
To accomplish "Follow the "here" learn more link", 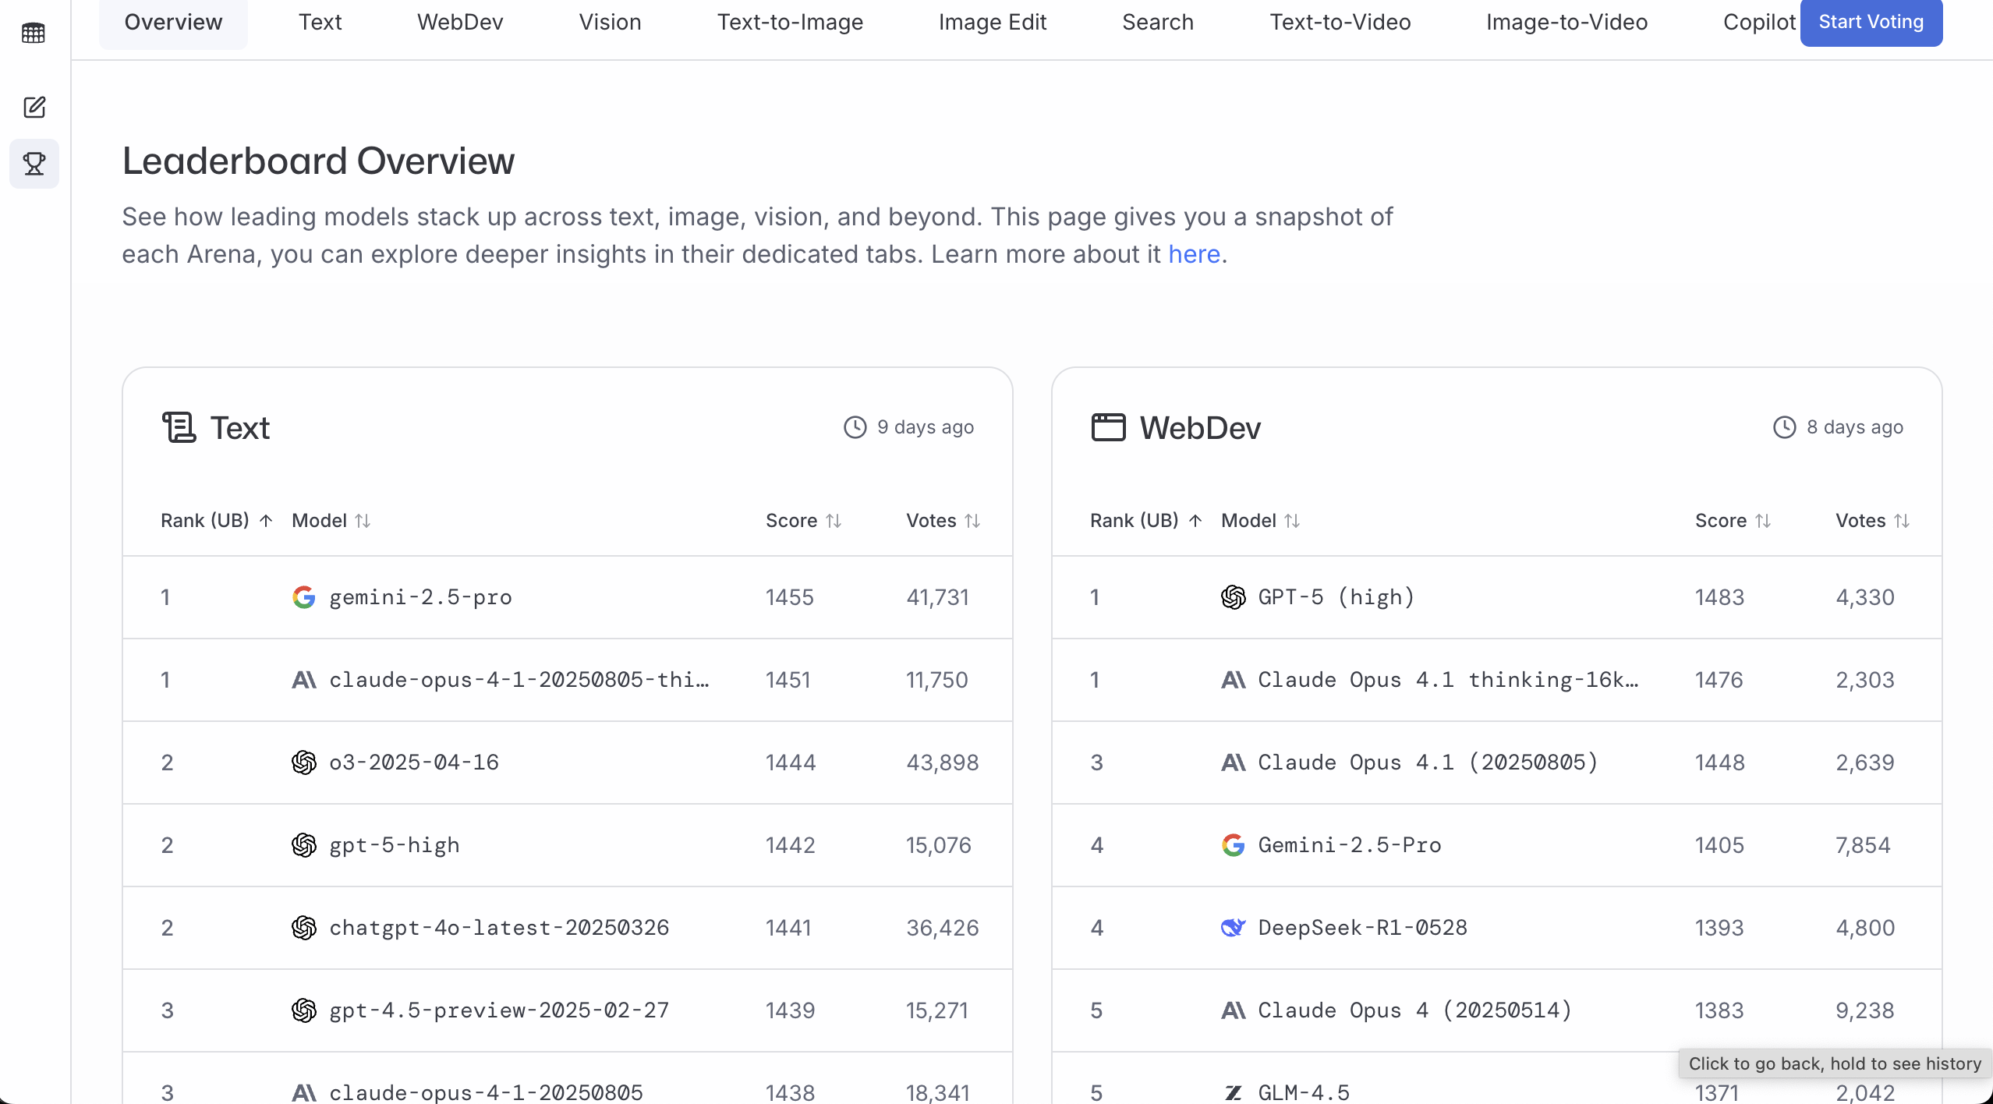I will pyautogui.click(x=1194, y=254).
